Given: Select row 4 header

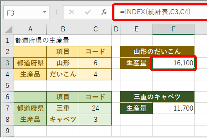Looking at the screenshot, I should pos(8,74).
